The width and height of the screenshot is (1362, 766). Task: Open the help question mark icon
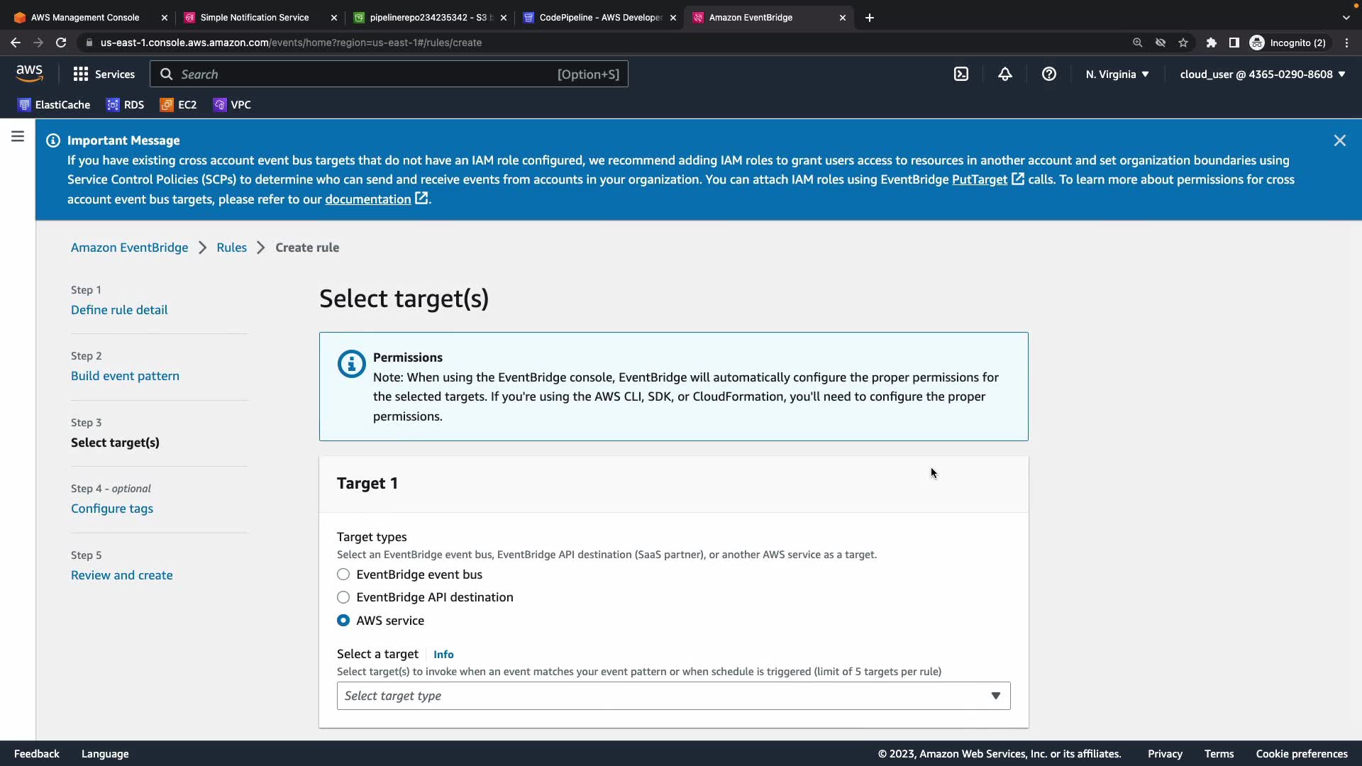1049,74
